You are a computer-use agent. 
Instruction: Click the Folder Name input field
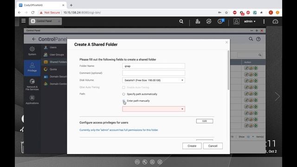click(x=154, y=66)
